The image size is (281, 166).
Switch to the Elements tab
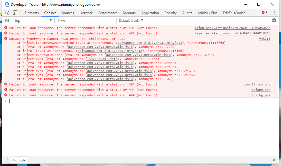(32, 13)
